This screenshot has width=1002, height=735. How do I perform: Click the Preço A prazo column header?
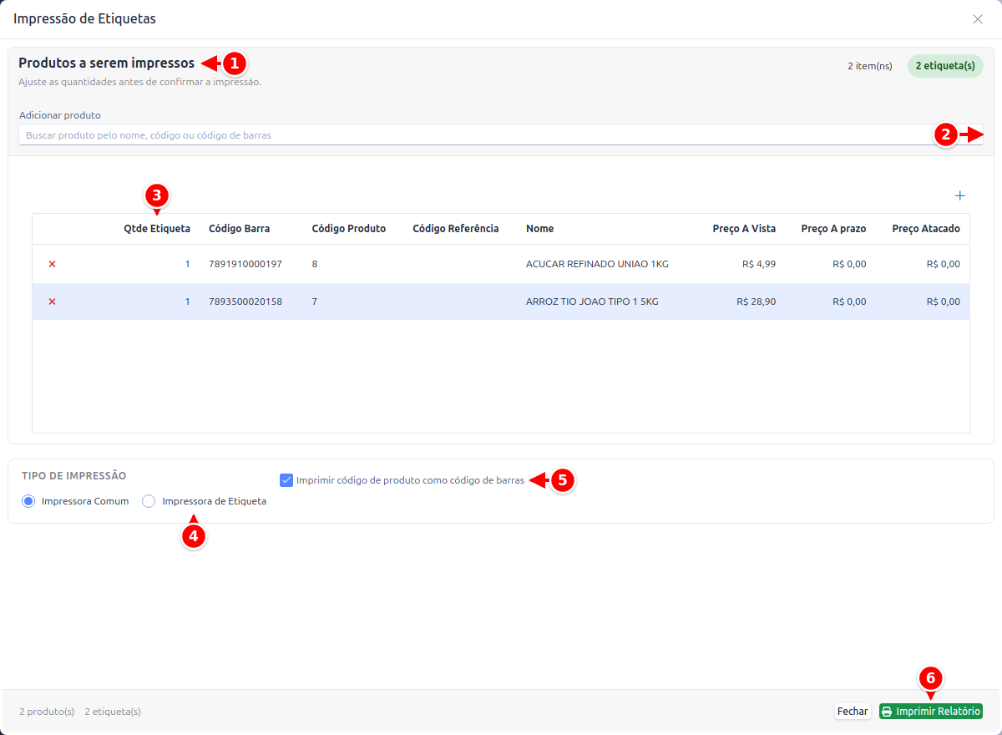(x=833, y=229)
